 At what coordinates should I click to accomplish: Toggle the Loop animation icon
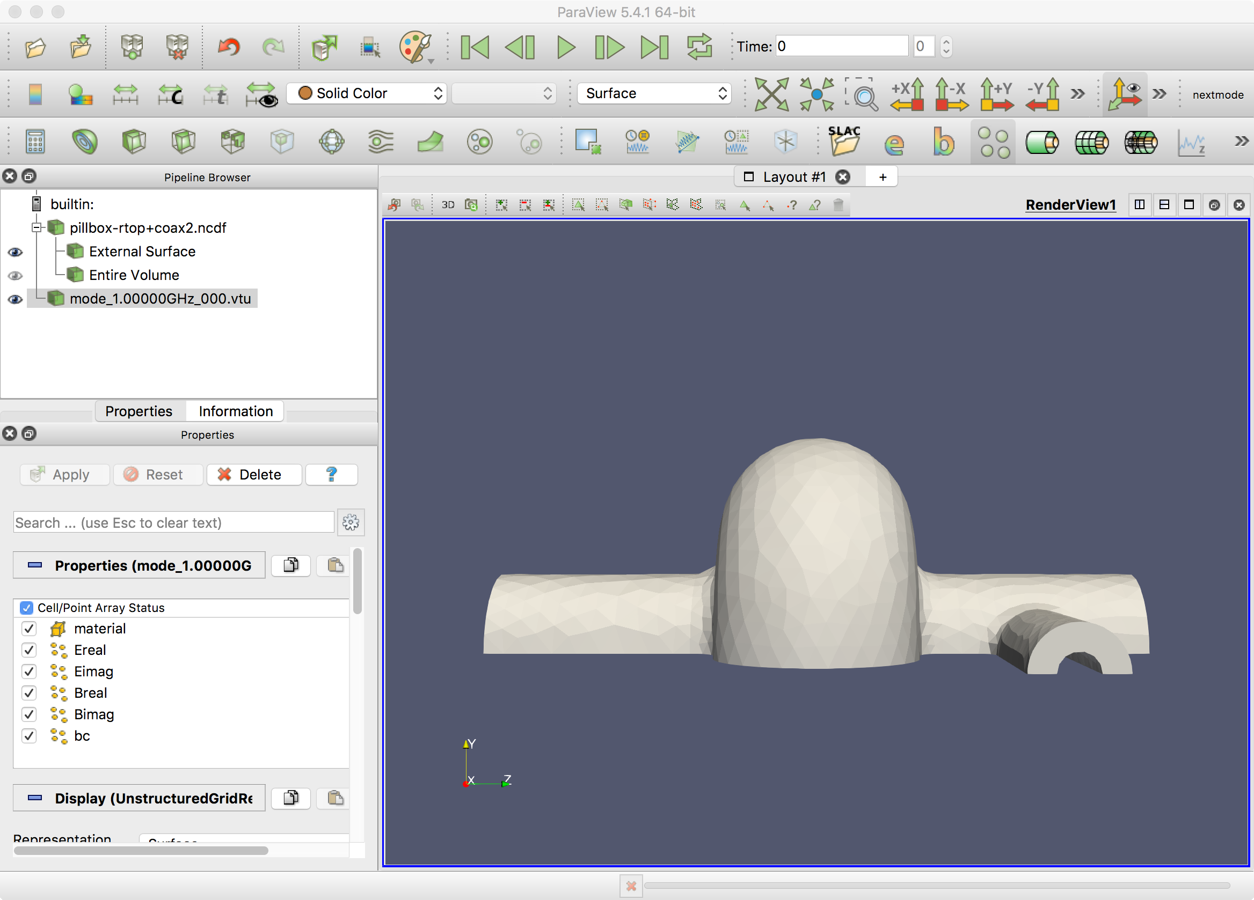[x=699, y=48]
